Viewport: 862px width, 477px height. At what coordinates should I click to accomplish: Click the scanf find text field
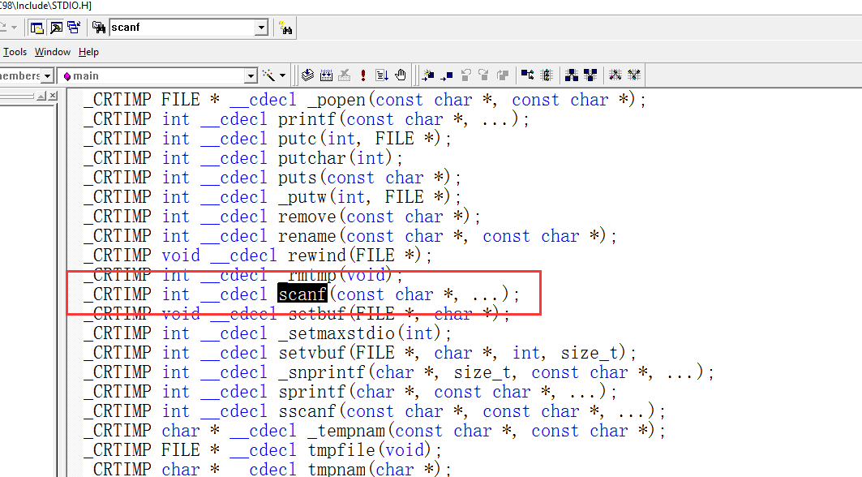point(182,28)
